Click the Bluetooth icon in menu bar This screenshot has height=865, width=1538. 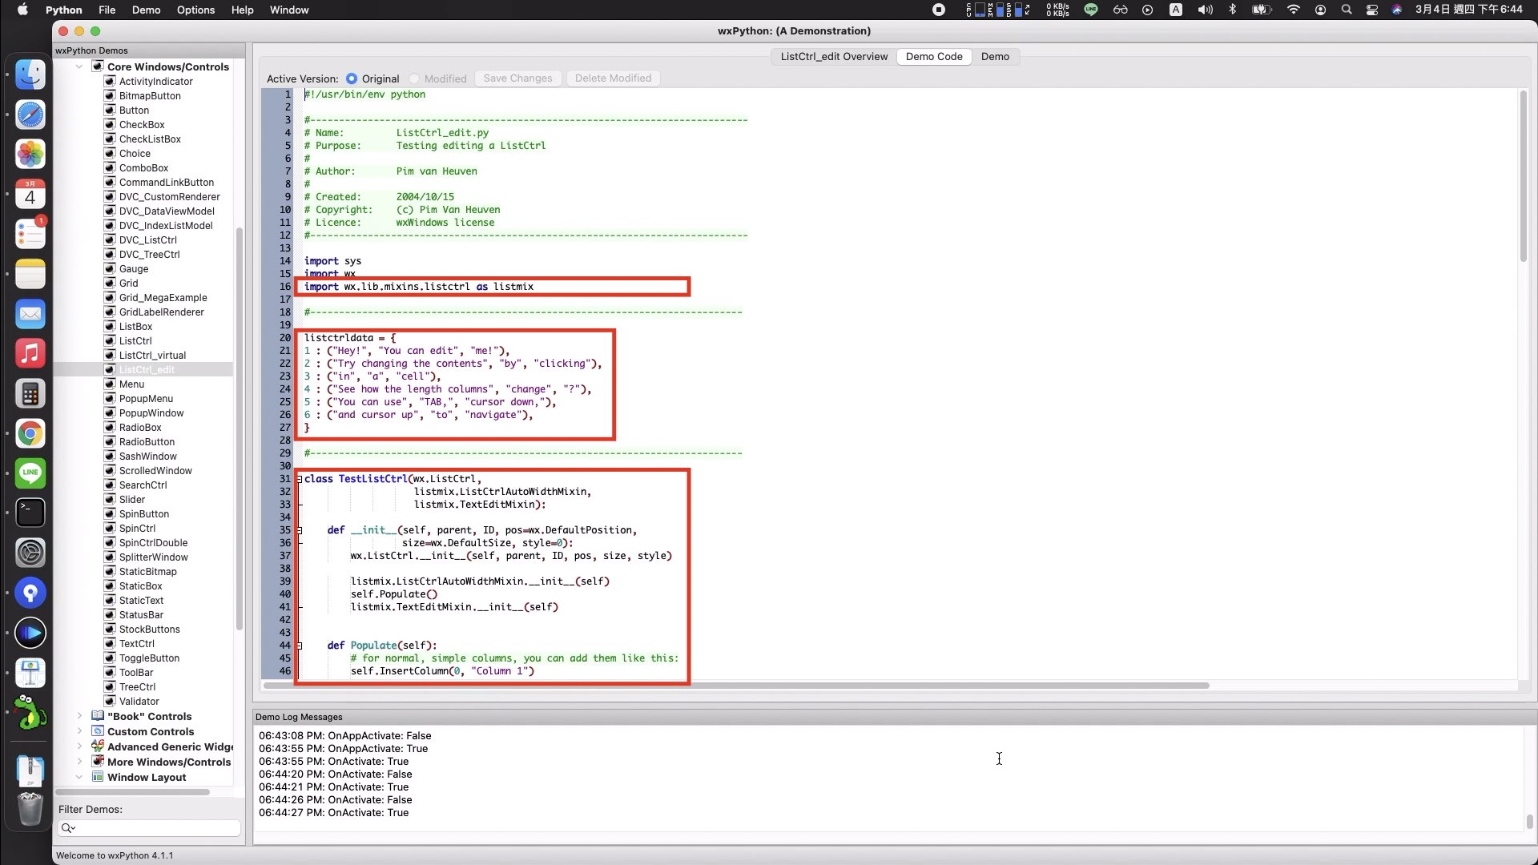coord(1233,10)
